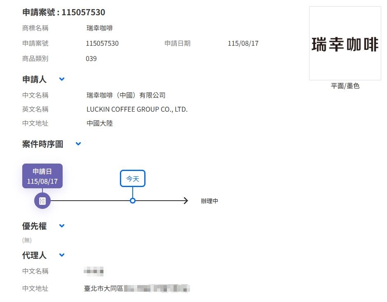The width and height of the screenshot is (387, 302).
Task: Collapse the 案件時序圖 section chevron
Action: pyautogui.click(x=78, y=144)
